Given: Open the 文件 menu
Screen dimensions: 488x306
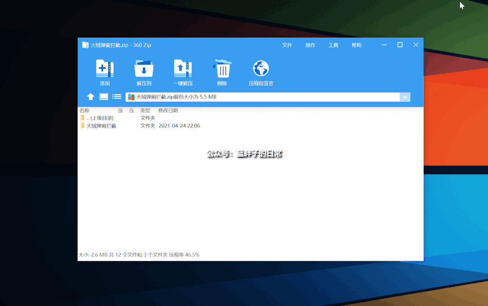Looking at the screenshot, I should click(x=287, y=45).
